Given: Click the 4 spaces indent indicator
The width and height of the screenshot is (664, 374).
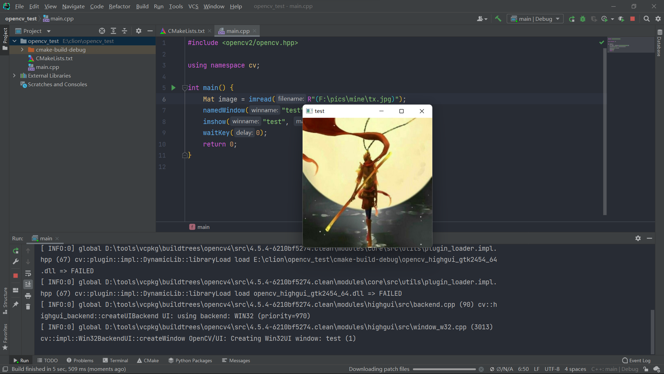Looking at the screenshot, I should pyautogui.click(x=575, y=369).
